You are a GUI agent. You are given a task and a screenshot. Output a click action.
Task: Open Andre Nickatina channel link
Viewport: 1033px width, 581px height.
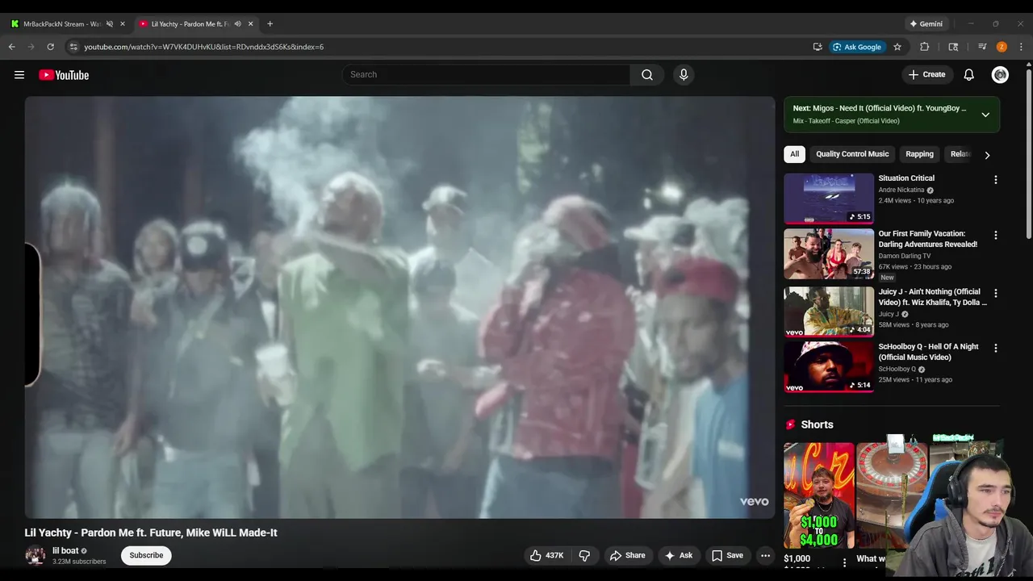tap(901, 190)
